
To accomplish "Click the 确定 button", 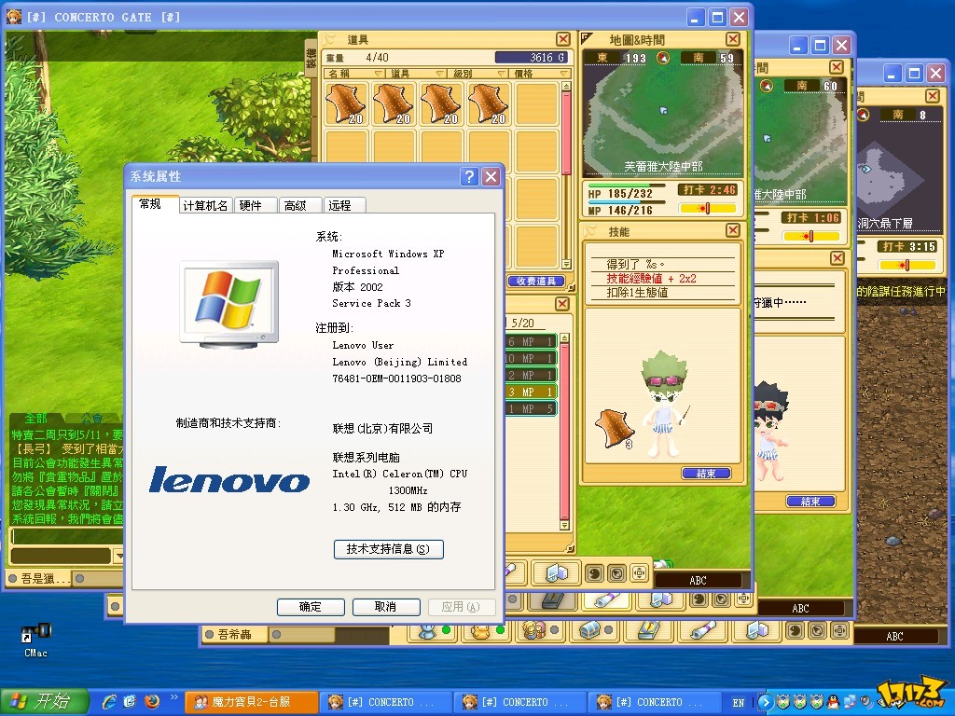I will (311, 607).
